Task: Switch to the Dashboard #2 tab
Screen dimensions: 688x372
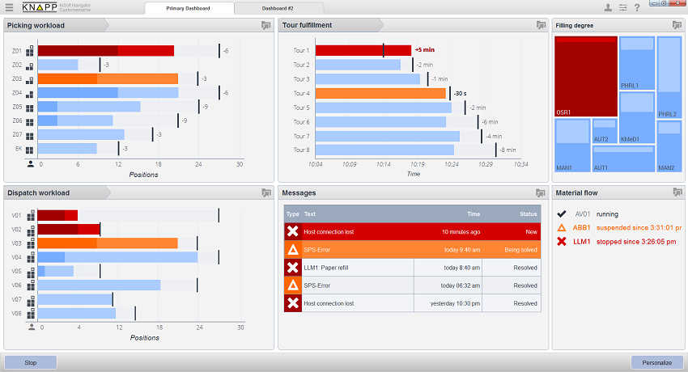Action: pyautogui.click(x=278, y=8)
